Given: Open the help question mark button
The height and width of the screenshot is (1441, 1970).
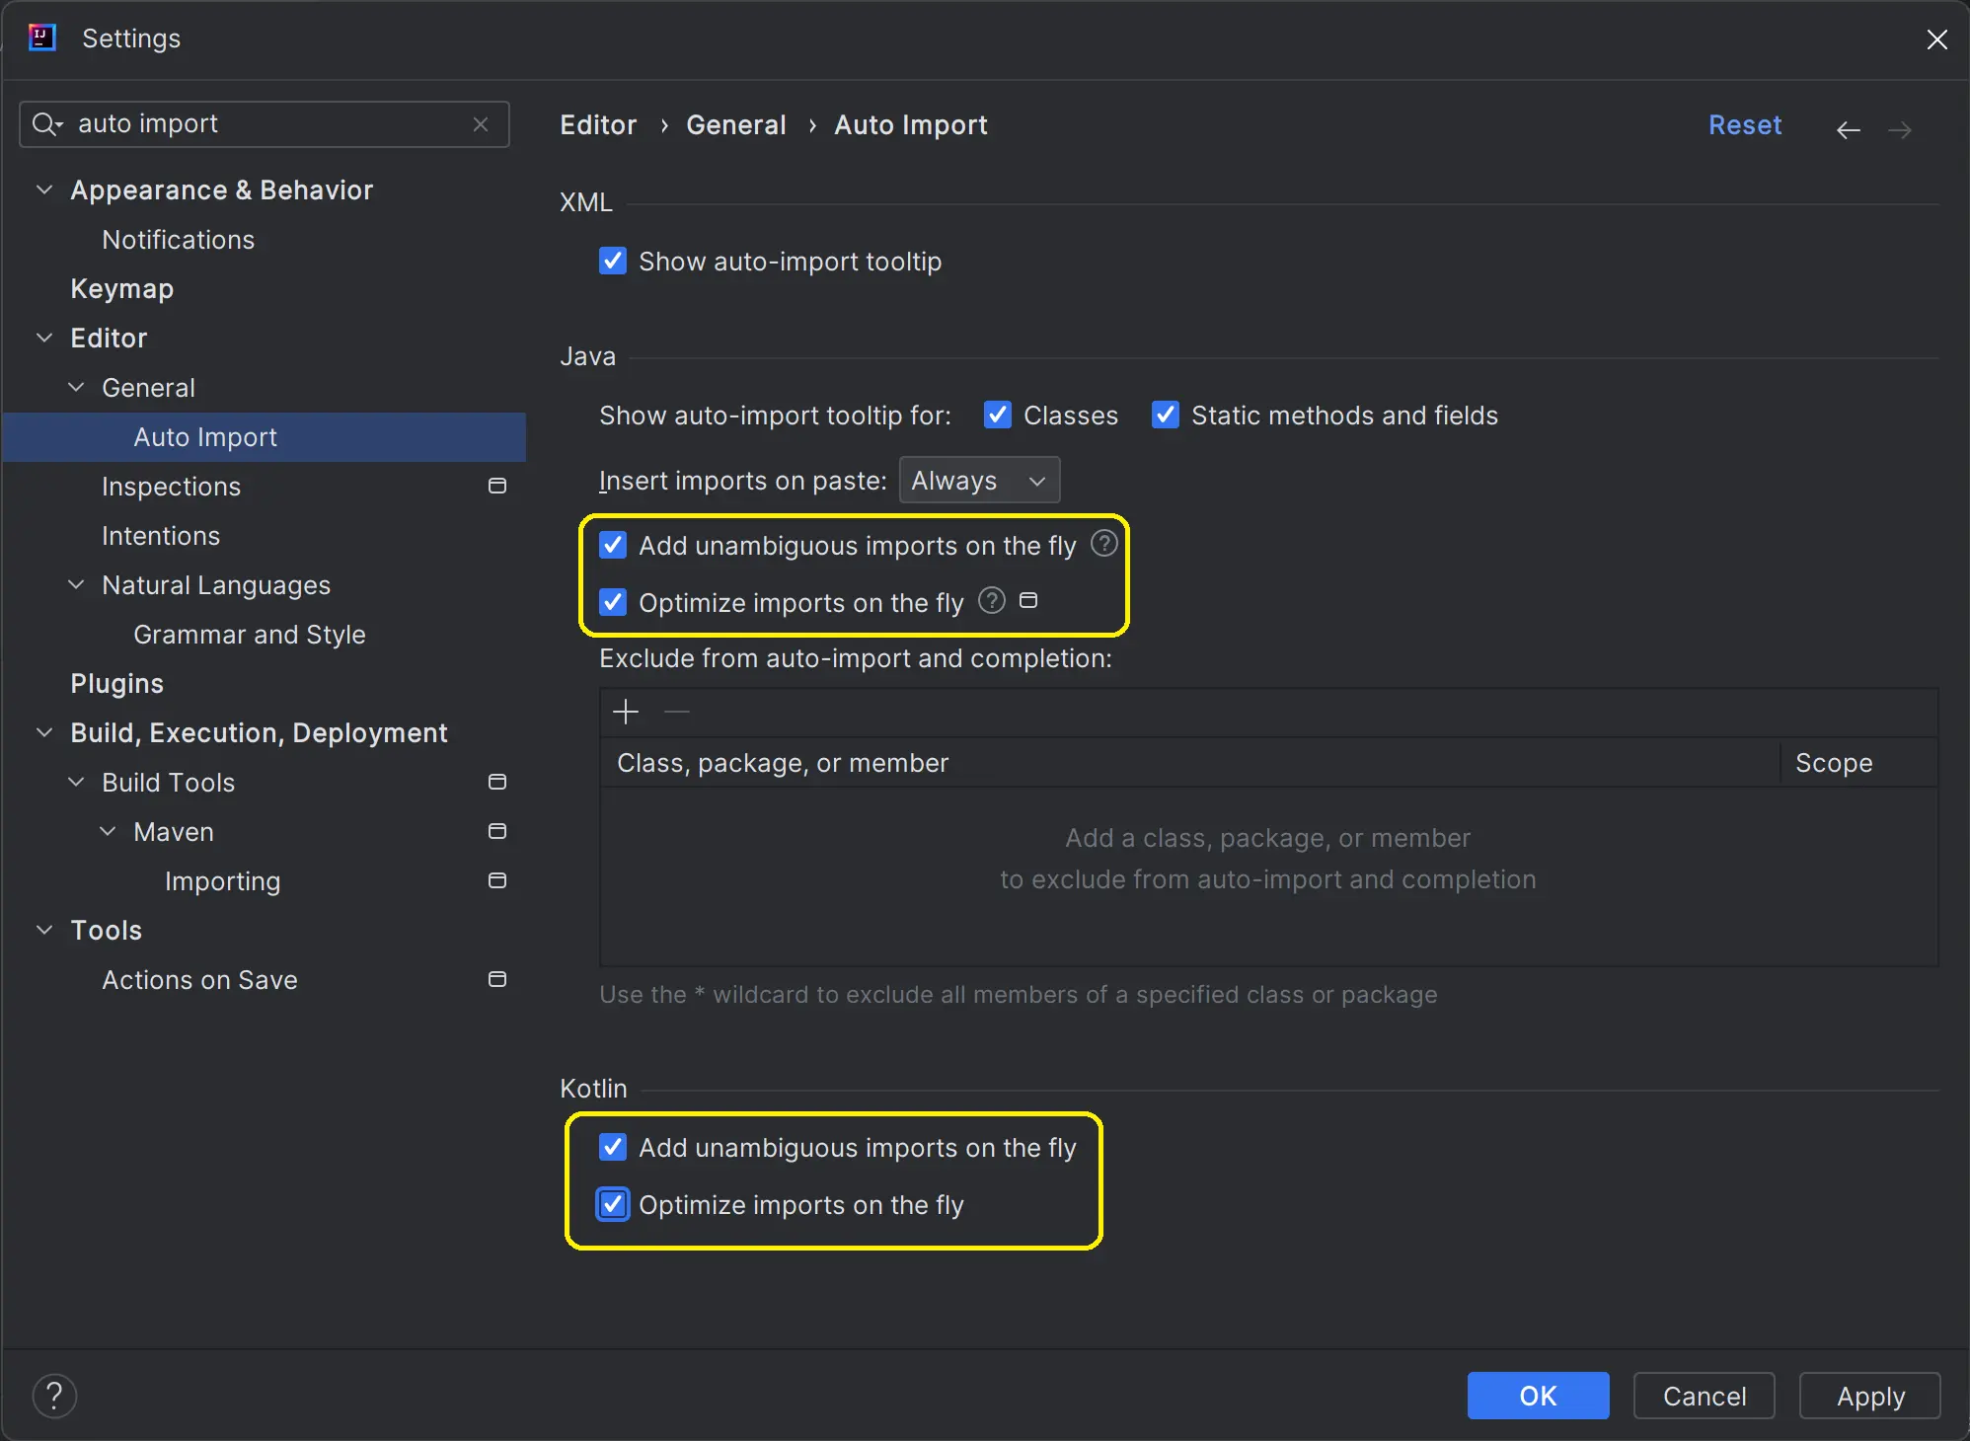Looking at the screenshot, I should [54, 1396].
